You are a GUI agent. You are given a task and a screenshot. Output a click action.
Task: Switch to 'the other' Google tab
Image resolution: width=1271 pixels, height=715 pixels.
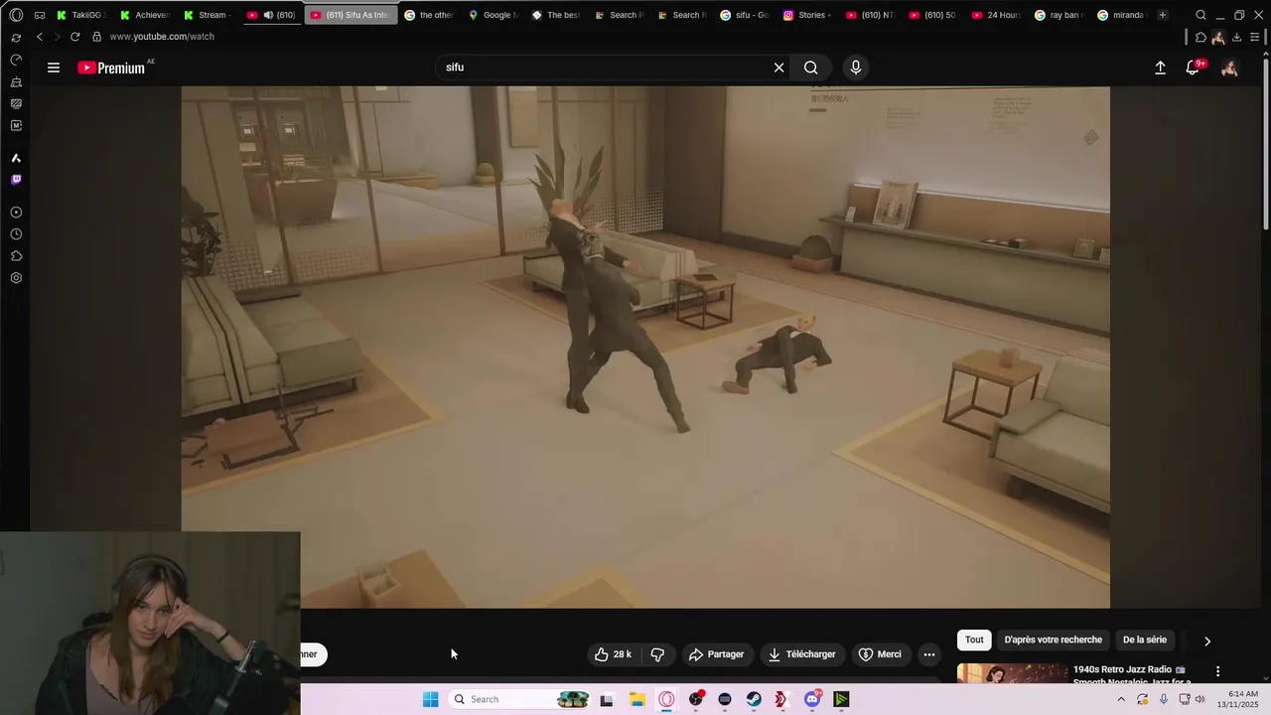[x=429, y=15]
